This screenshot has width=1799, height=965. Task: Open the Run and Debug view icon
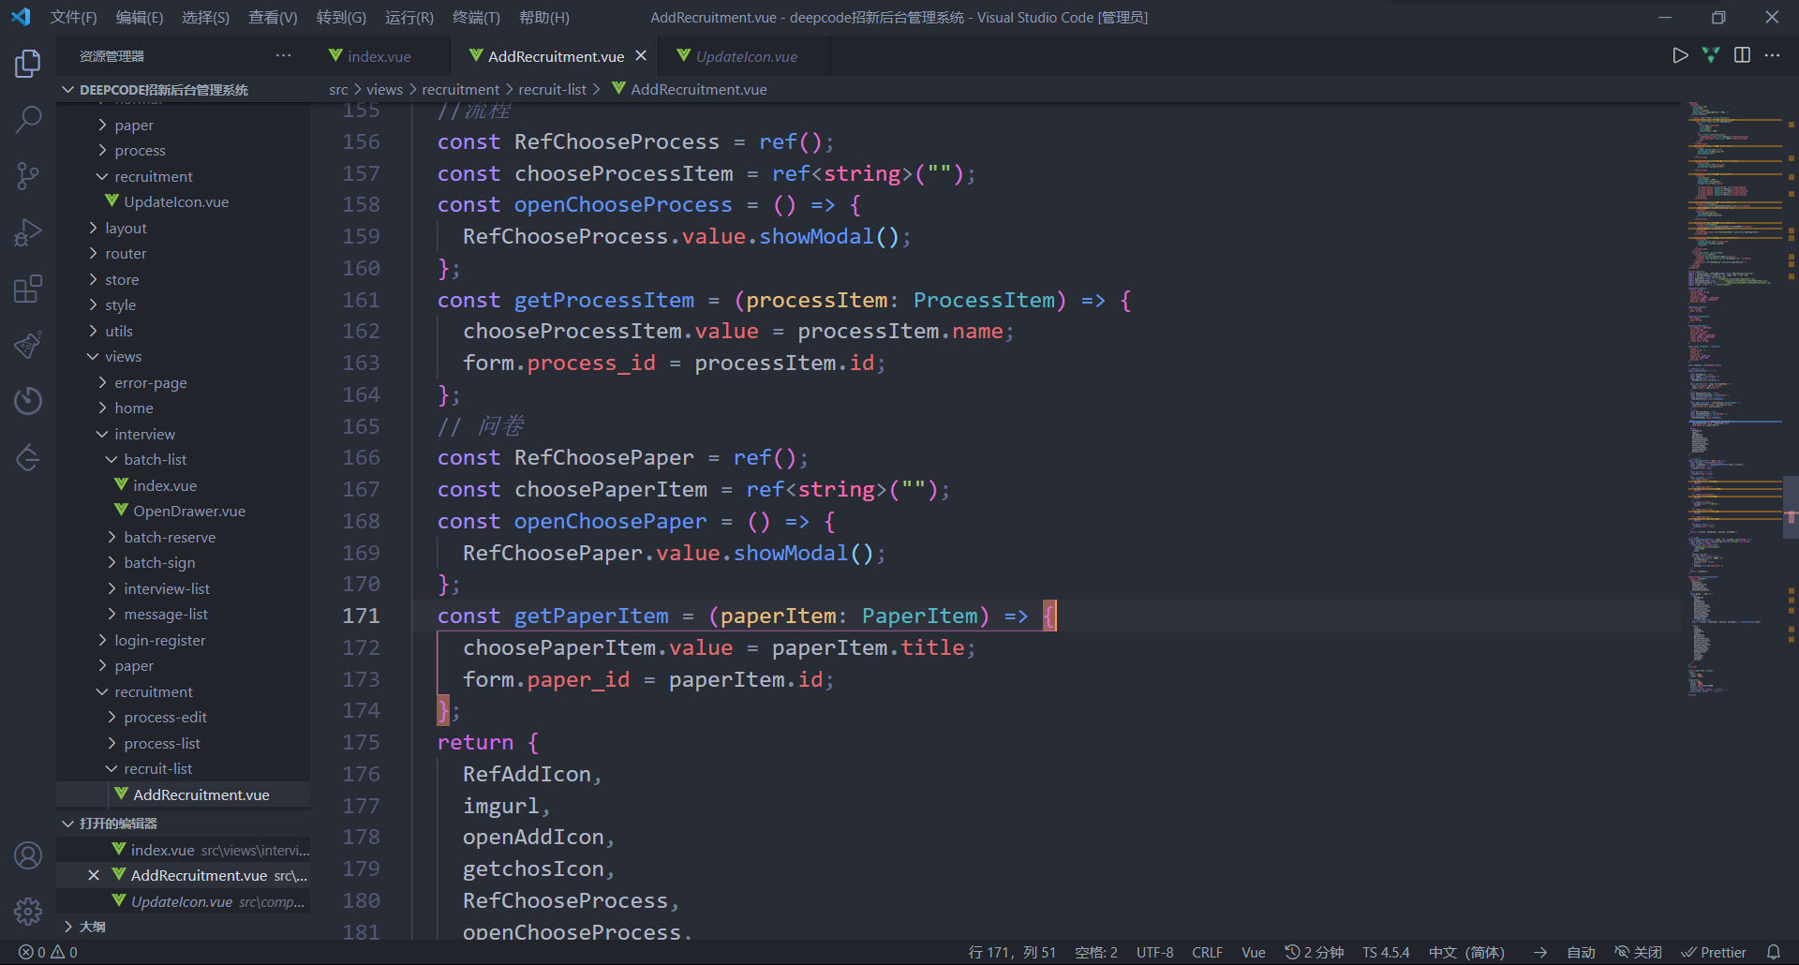tap(28, 232)
